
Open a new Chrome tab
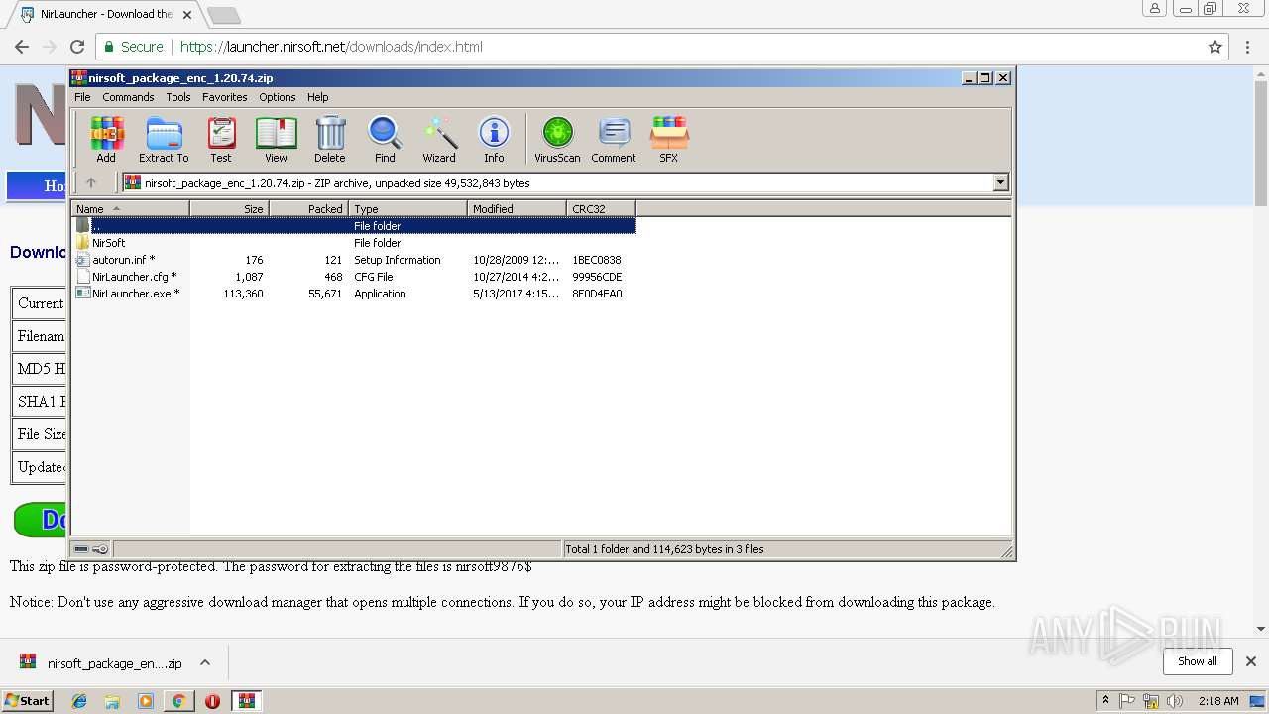224,15
